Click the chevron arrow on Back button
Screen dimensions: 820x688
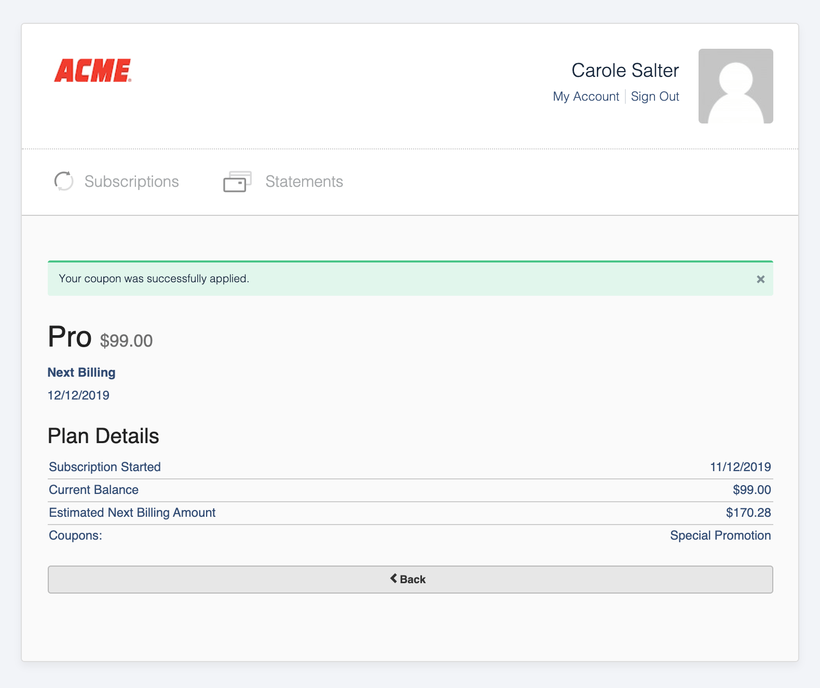pyautogui.click(x=394, y=579)
